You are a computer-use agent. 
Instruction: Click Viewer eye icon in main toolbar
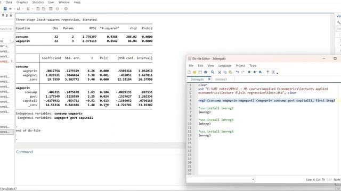10,9
